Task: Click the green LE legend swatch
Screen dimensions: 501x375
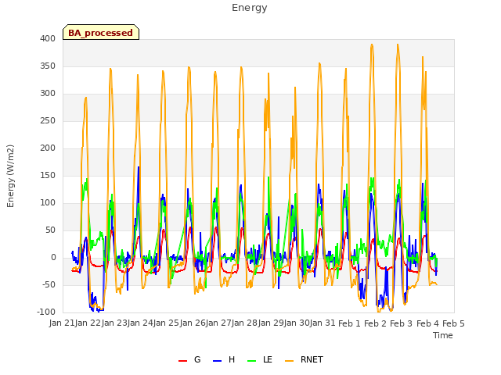Action: (x=252, y=361)
